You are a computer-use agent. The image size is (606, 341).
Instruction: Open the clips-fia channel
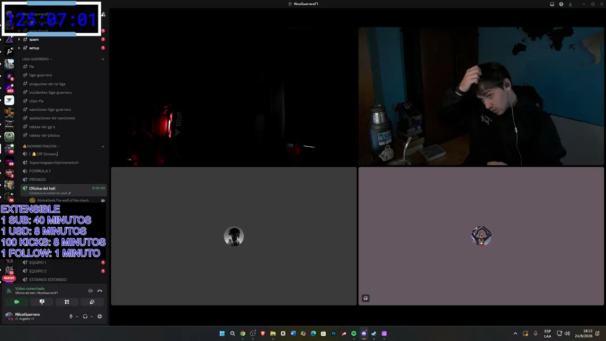pos(62,101)
